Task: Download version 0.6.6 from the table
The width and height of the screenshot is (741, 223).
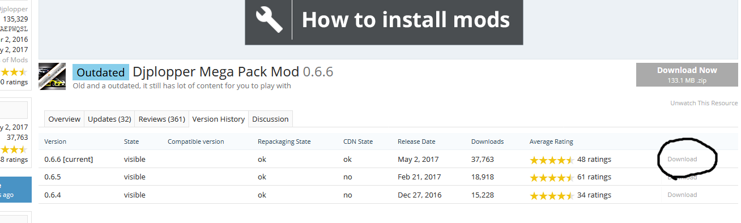Action: (x=682, y=159)
